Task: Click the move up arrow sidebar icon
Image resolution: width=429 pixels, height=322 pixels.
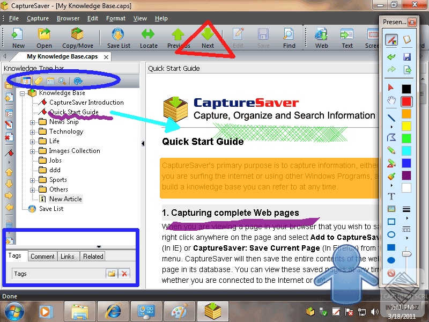Action: pyautogui.click(x=9, y=172)
